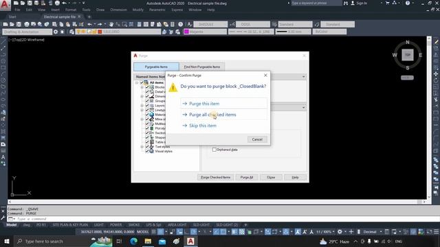Open the File menu
The width and height of the screenshot is (440, 247).
[17, 10]
